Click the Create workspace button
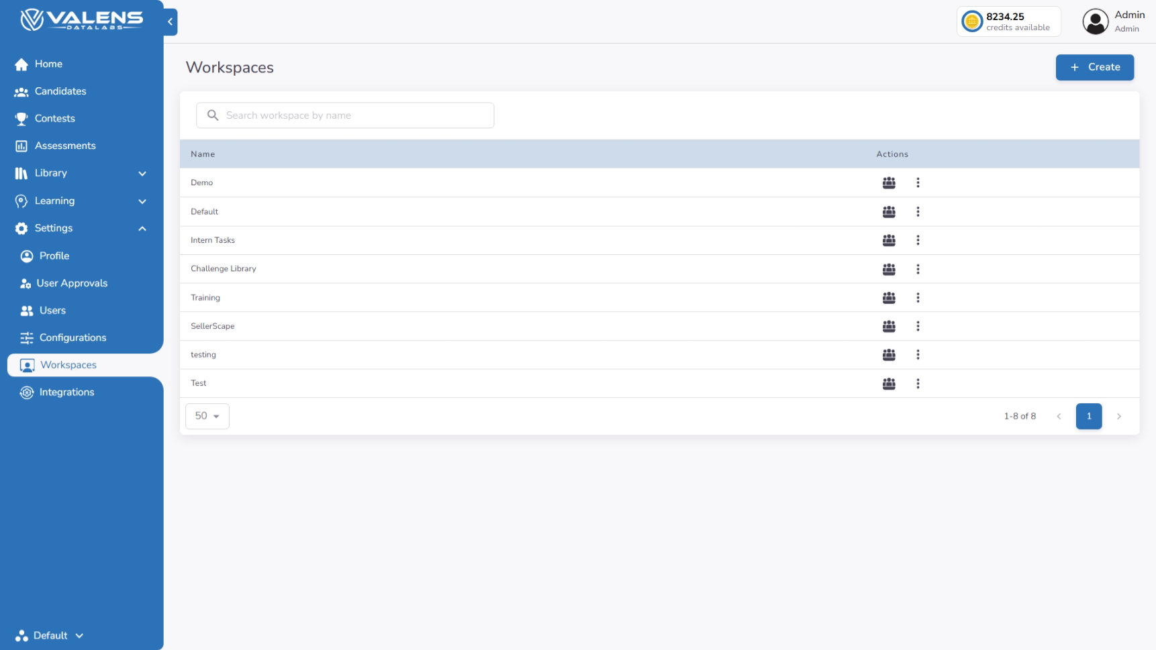The width and height of the screenshot is (1156, 650). point(1094,67)
